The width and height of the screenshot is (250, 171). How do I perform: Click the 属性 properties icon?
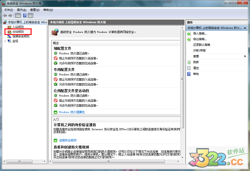(x=189, y=68)
